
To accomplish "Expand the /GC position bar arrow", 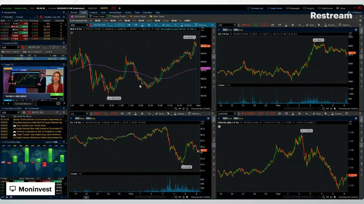I will (219, 30).
